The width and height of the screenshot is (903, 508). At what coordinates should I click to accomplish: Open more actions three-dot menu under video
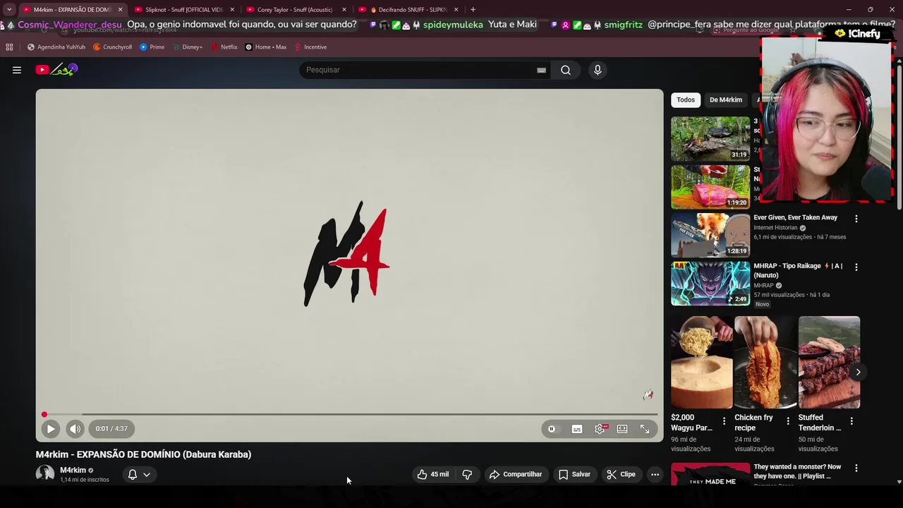655,474
